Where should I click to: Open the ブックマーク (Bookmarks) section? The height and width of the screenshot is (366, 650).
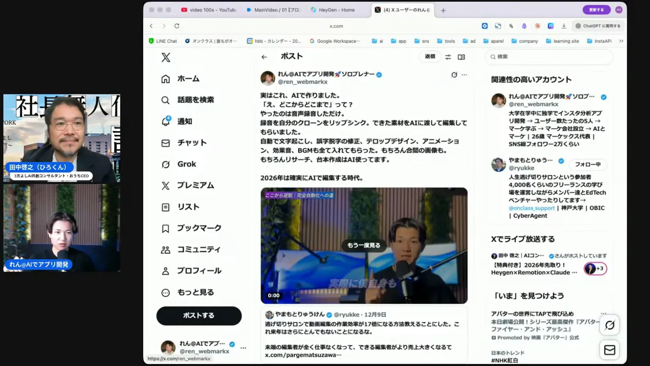[199, 228]
